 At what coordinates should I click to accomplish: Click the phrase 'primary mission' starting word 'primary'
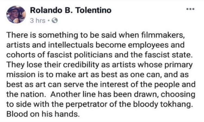pos(178,65)
